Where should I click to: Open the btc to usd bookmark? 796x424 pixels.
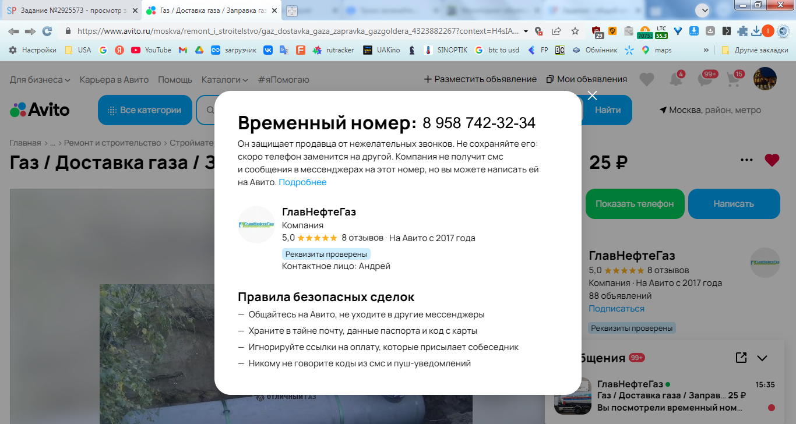click(x=496, y=50)
